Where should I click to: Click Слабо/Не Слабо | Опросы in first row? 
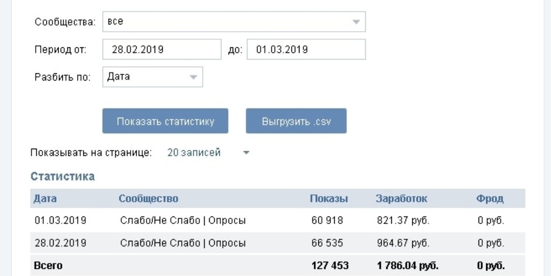pyautogui.click(x=183, y=220)
